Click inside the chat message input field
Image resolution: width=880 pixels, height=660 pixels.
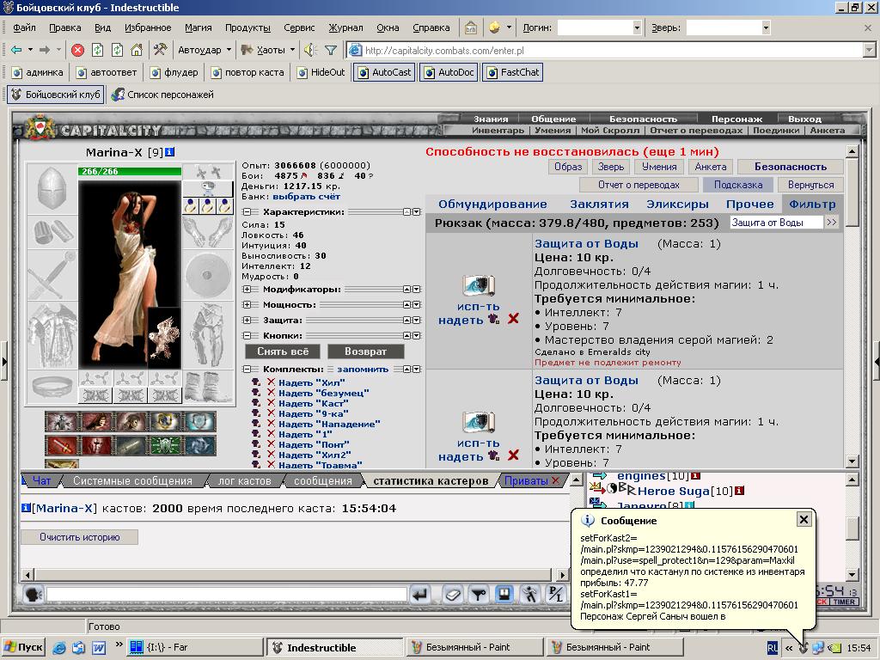click(x=226, y=594)
